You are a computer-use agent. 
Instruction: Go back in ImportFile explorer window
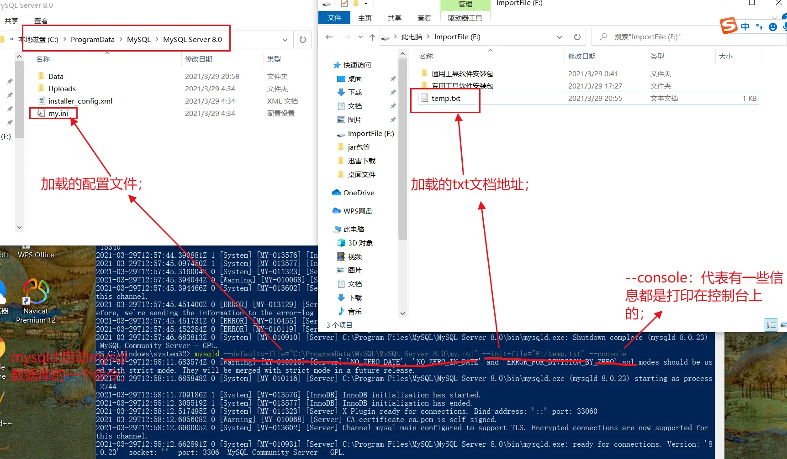coord(329,37)
